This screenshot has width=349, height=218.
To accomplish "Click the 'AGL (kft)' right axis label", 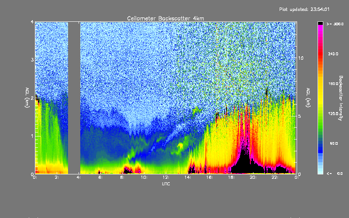I will click(308, 98).
